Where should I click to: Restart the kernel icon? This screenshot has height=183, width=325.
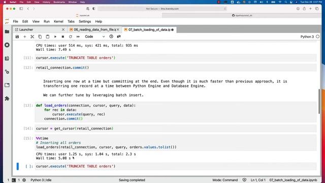coord(71,37)
